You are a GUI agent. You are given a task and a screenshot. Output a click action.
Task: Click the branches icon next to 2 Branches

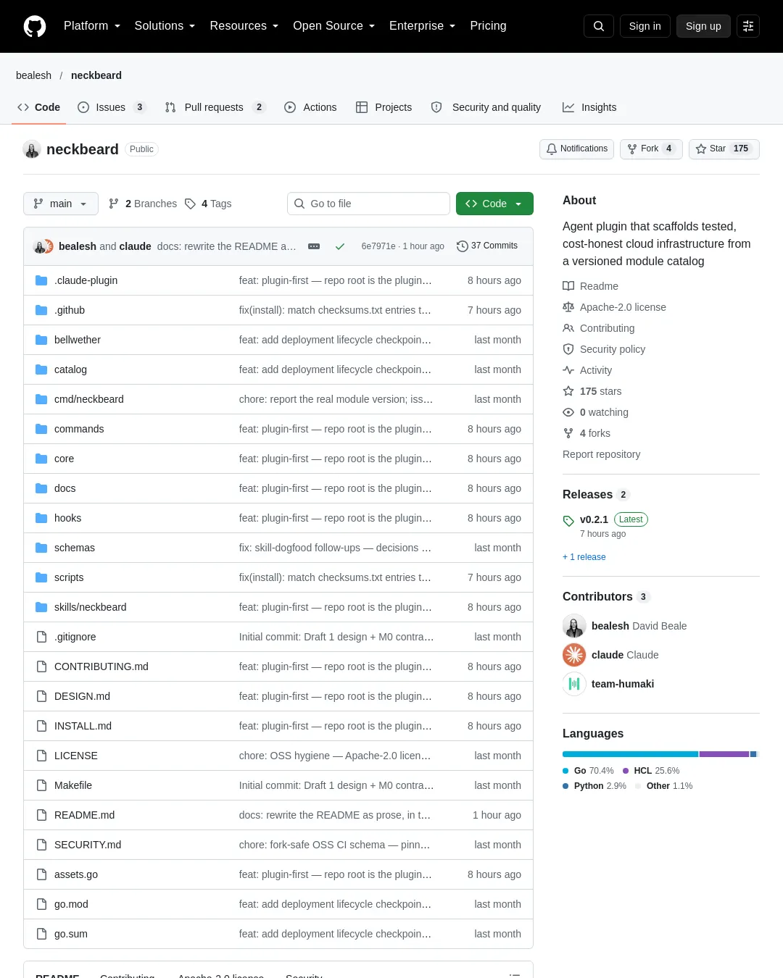[x=114, y=204]
